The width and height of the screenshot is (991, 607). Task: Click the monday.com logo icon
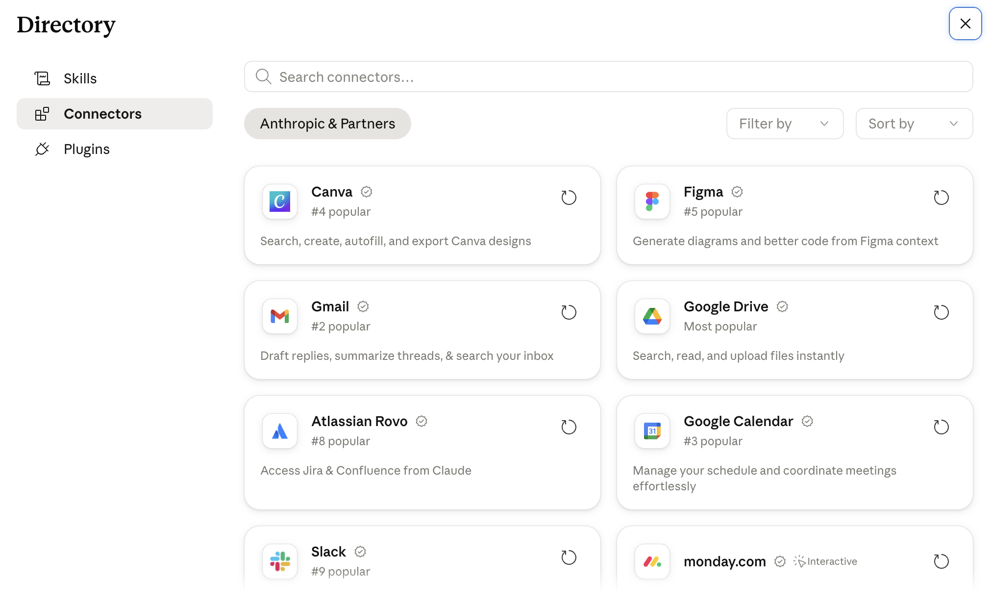click(652, 561)
